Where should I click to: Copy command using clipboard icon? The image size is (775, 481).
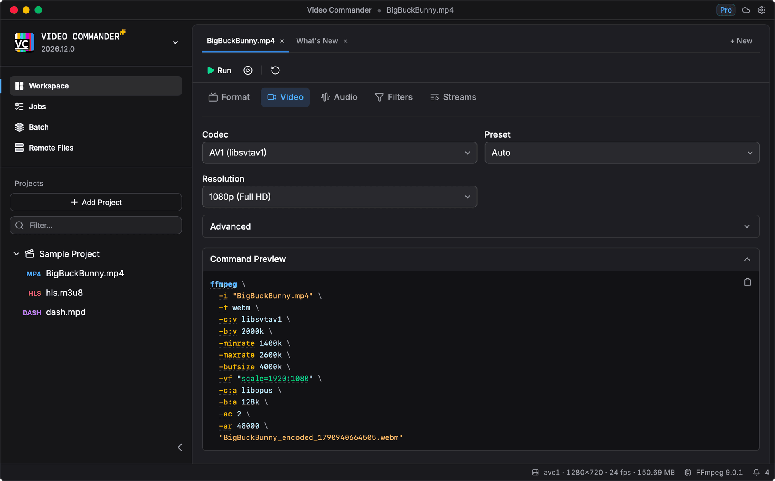click(748, 282)
